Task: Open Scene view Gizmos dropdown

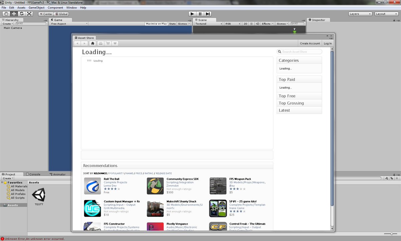Action: tap(282, 24)
